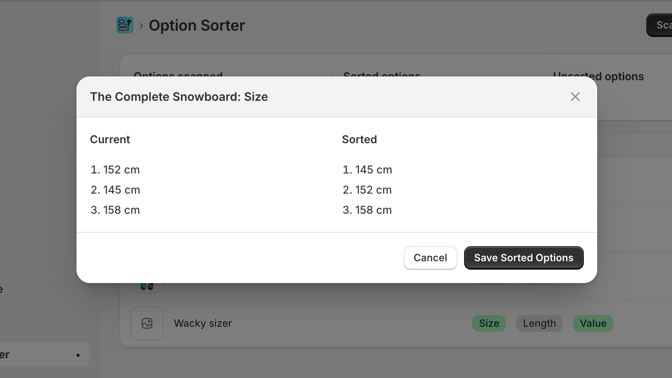Select 145 cm in the Sorted list
Viewport: 672px width, 378px height.
click(367, 170)
